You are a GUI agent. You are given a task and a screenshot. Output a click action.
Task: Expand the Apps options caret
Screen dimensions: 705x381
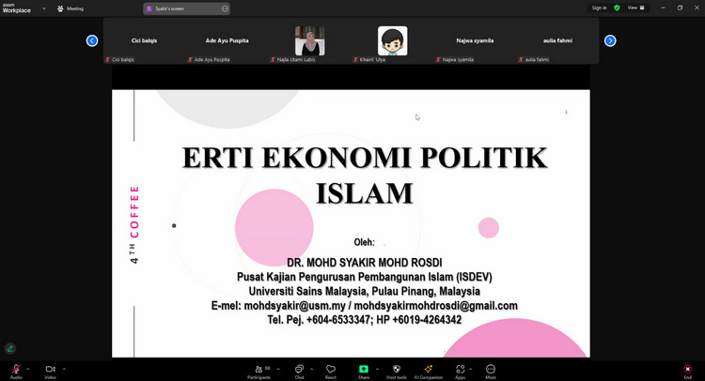471,369
